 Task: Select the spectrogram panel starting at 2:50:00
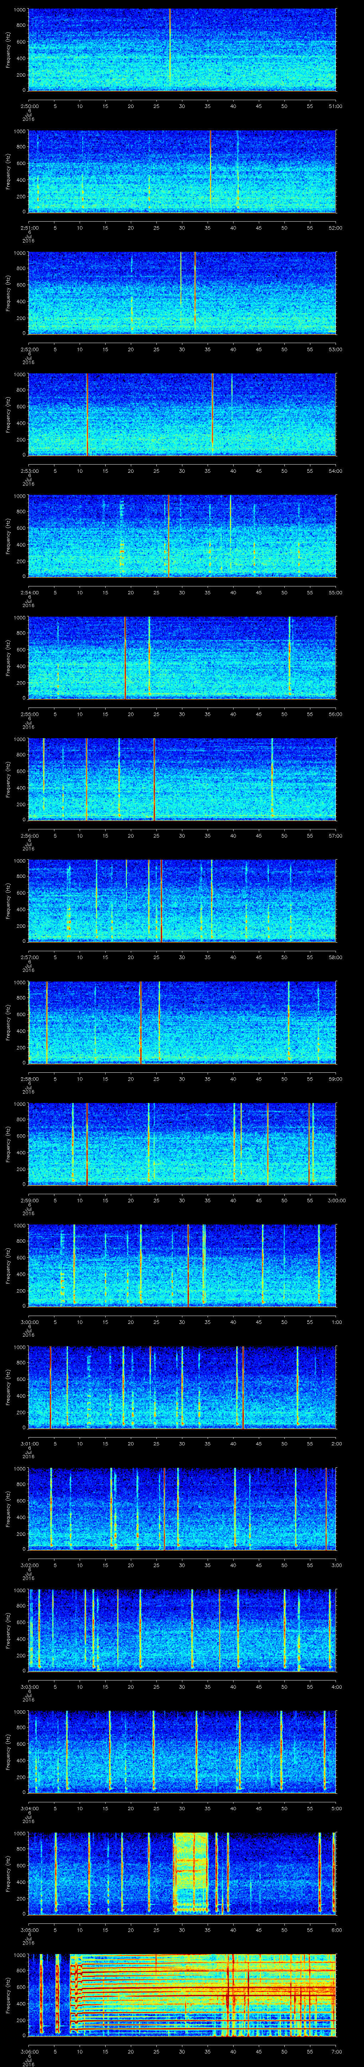tap(182, 50)
